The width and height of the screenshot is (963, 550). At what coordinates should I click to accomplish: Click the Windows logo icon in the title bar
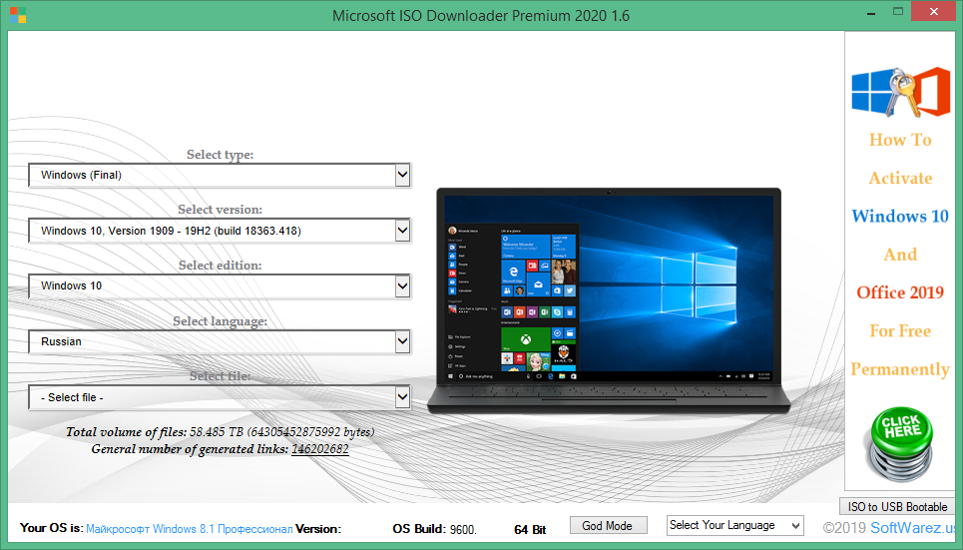[18, 15]
